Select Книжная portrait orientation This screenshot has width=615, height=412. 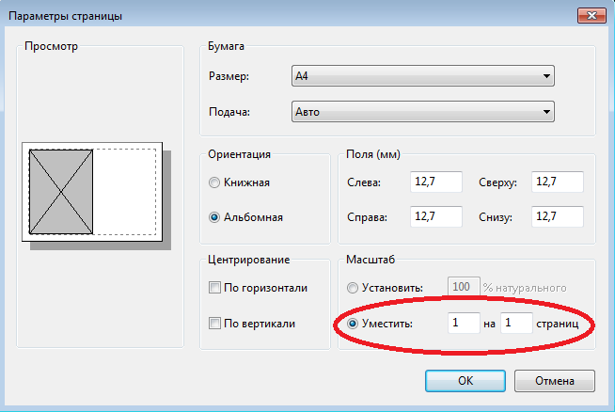pyautogui.click(x=215, y=183)
